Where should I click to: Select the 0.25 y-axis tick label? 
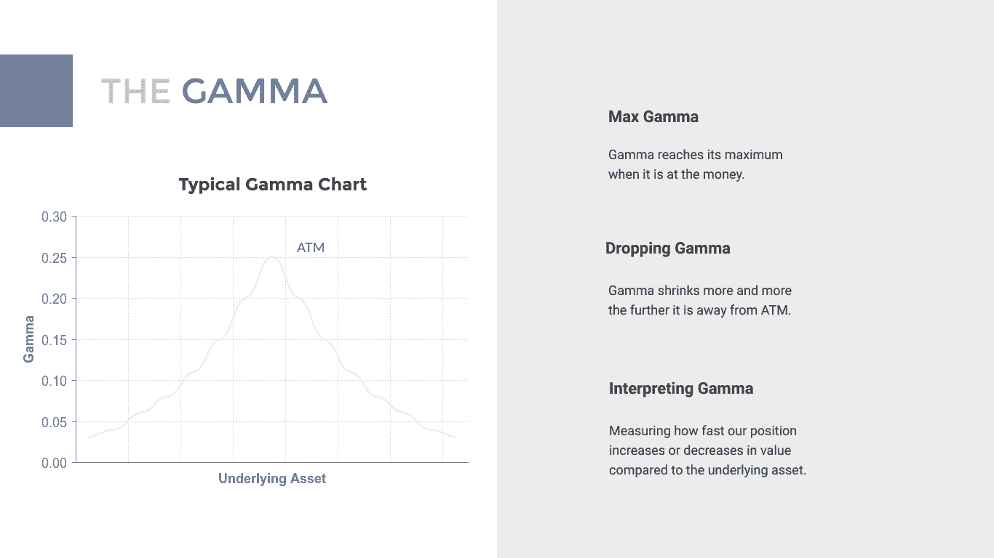54,259
